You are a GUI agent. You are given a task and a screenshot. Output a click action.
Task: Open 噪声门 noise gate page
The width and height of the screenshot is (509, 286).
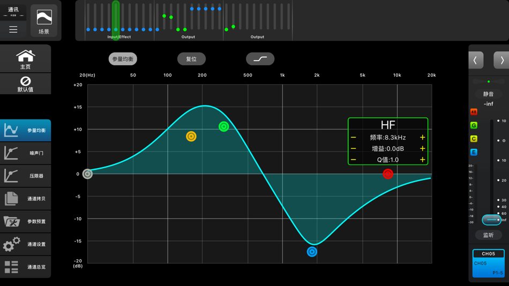(x=25, y=153)
